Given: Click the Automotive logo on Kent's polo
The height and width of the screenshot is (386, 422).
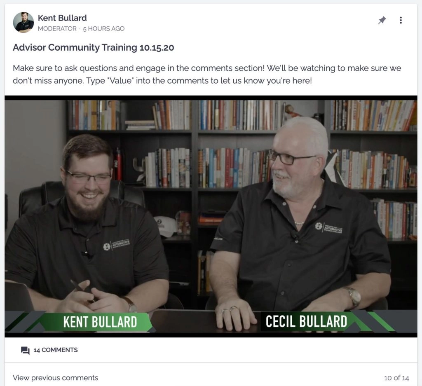Looking at the screenshot, I should pyautogui.click(x=116, y=245).
